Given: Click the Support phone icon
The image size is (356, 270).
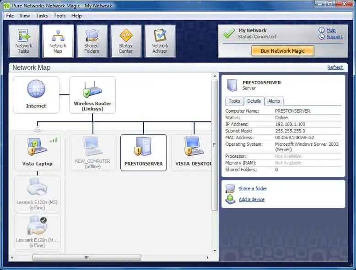Looking at the screenshot, I should (321, 37).
